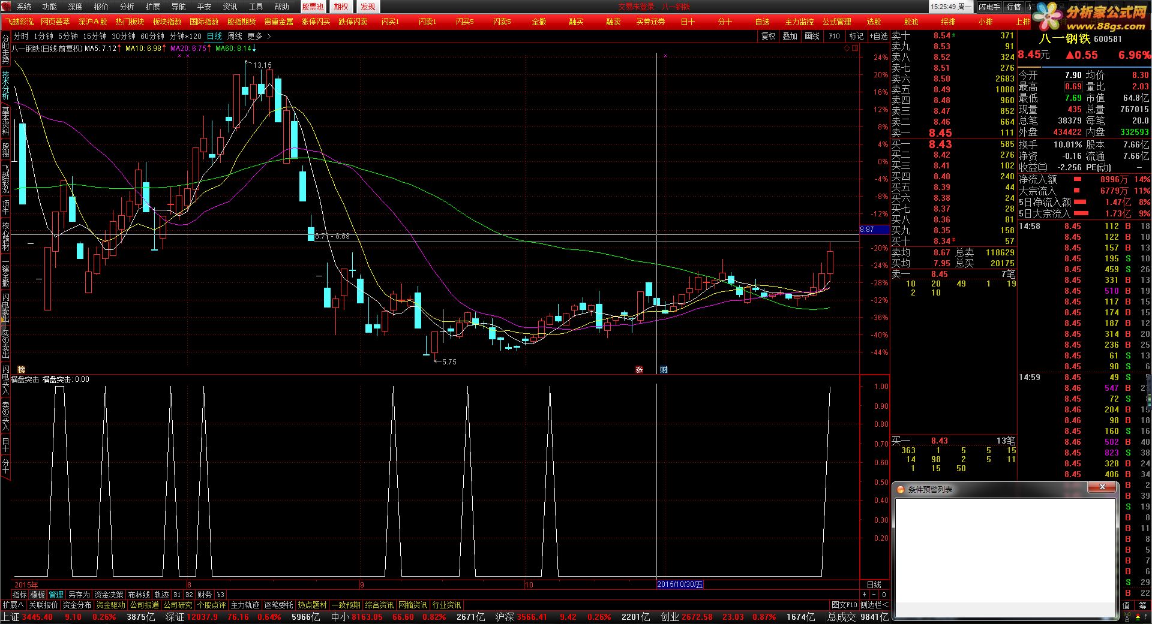
Task: Click the minus zoom button beneath the 日线 label
Action: (874, 595)
